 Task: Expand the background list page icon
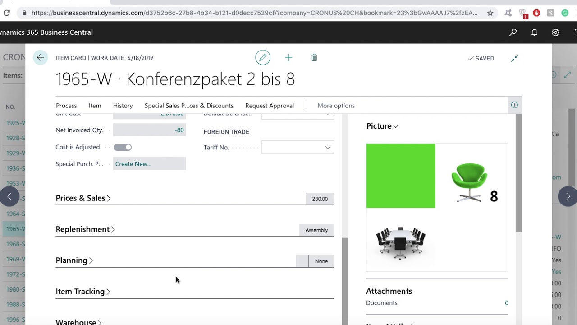pos(568,75)
